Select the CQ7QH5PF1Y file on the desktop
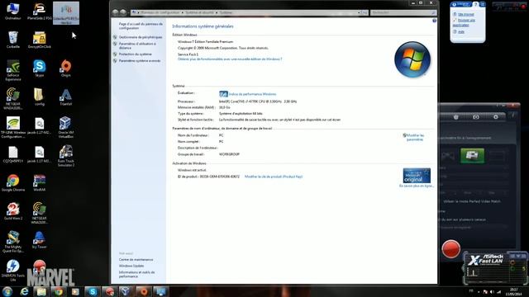The image size is (529, 297). click(x=13, y=154)
